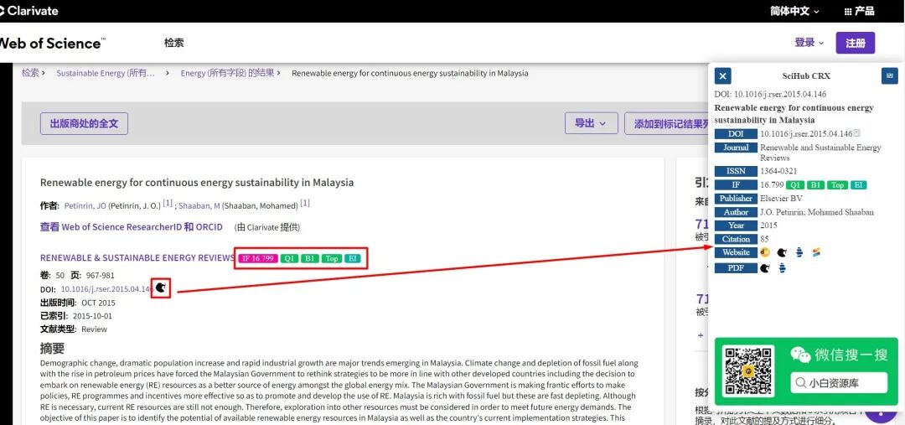Click 查看 Web of Science ResearcherID 和 ORCID link
Image resolution: width=905 pixels, height=425 pixels.
tap(131, 227)
